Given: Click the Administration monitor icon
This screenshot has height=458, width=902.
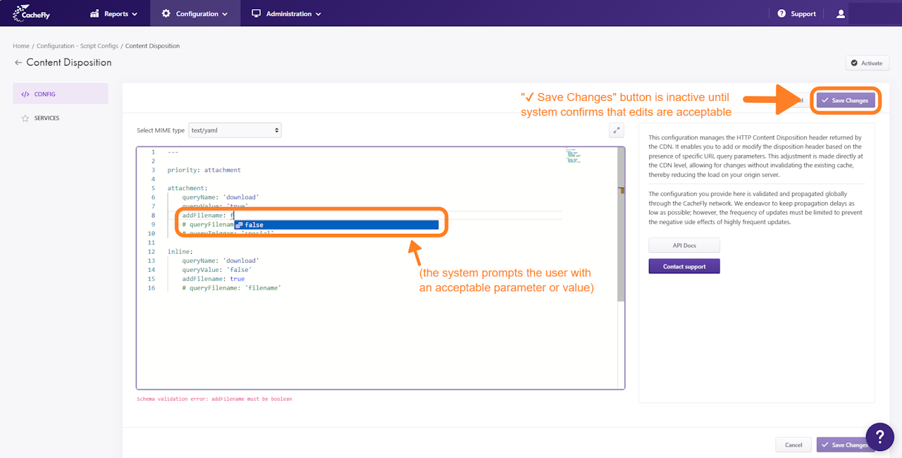Looking at the screenshot, I should 256,13.
